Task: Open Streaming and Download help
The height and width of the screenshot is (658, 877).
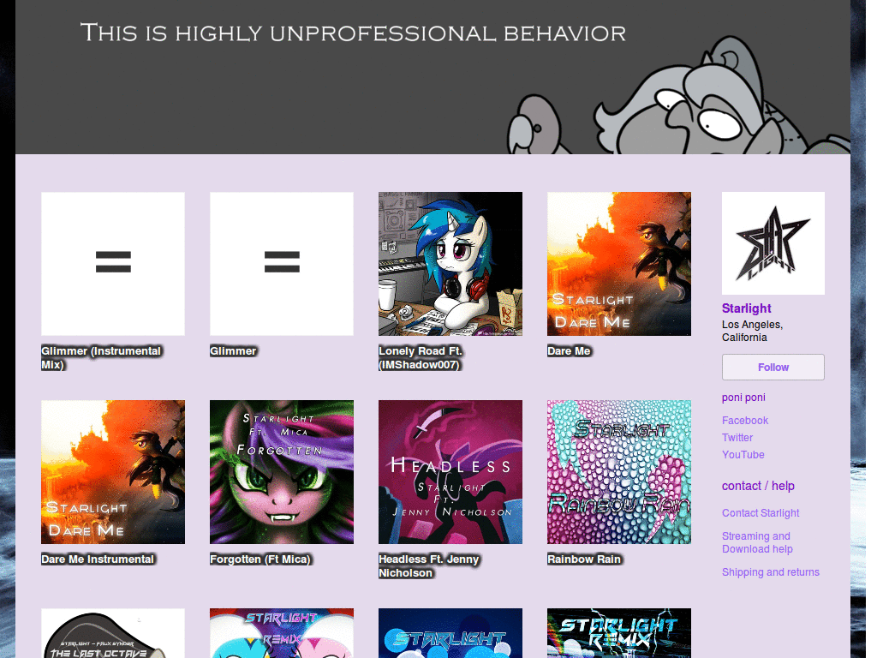Action: point(756,542)
